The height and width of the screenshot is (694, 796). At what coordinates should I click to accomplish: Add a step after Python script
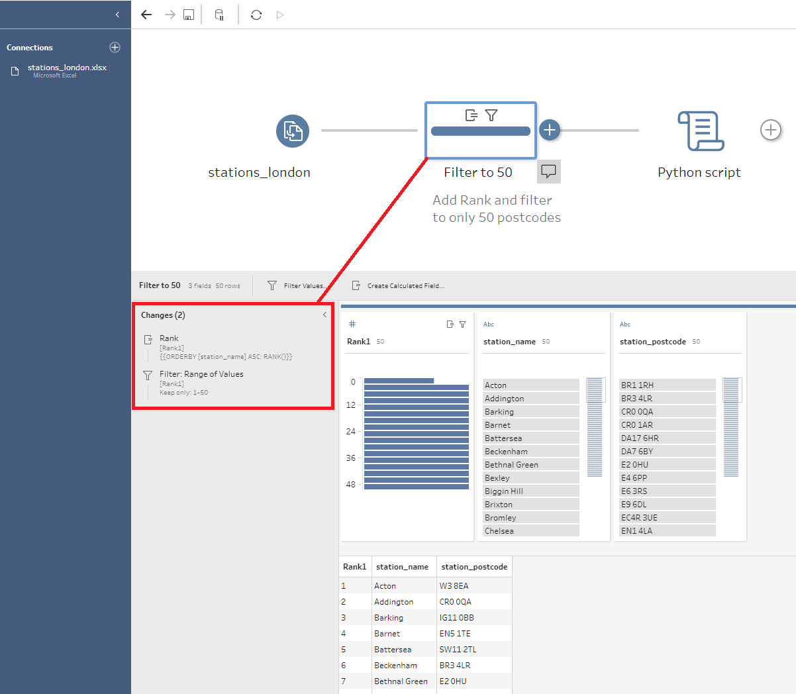770,130
